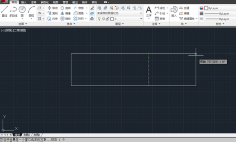The width and height of the screenshot is (236, 142).
Task: Expand the 特性 (Properties) panel
Action: point(220,24)
